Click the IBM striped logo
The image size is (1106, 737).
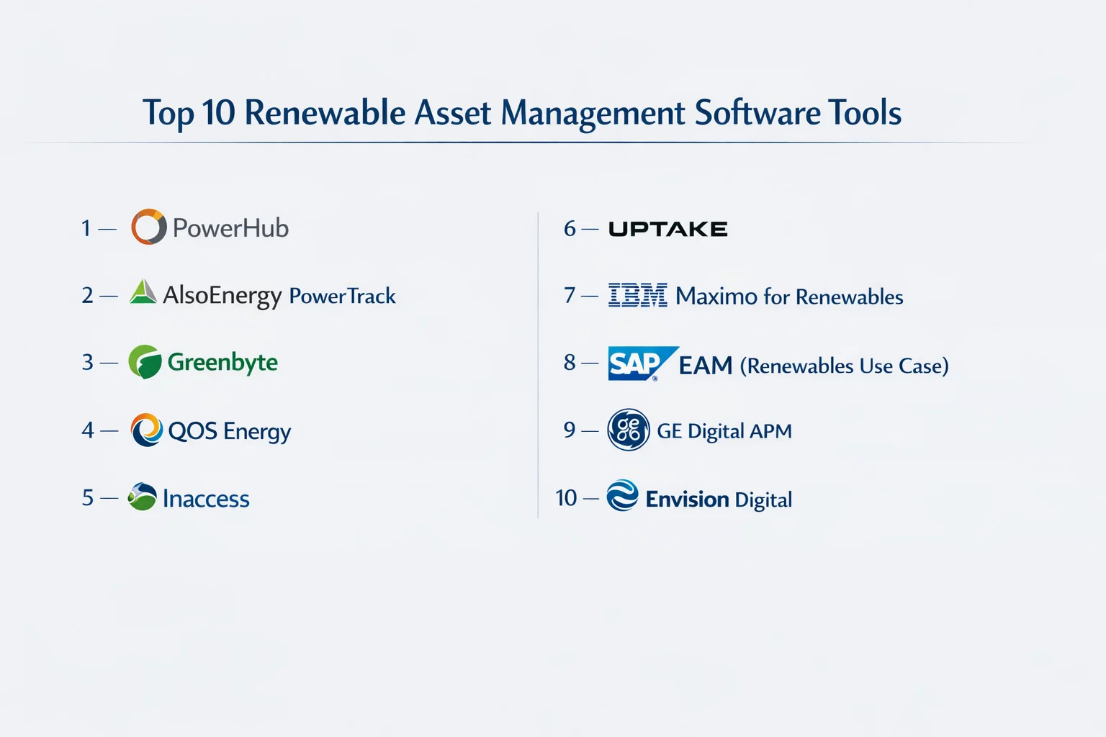(637, 295)
